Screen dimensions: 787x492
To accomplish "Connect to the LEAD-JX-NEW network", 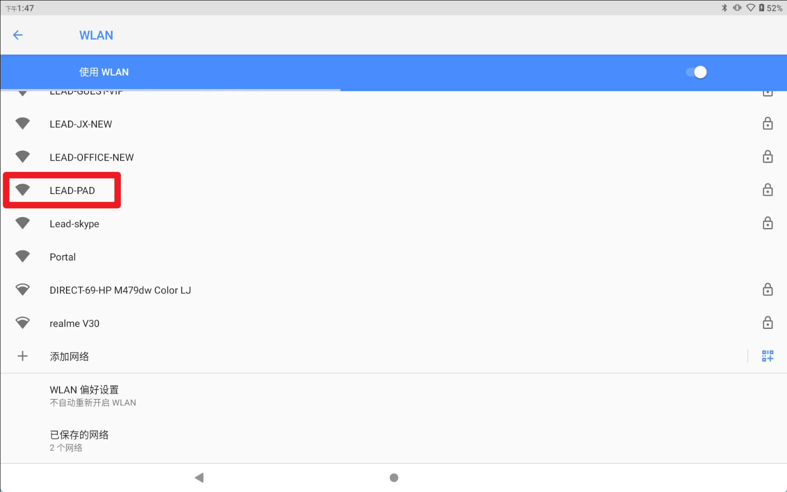I will [81, 124].
